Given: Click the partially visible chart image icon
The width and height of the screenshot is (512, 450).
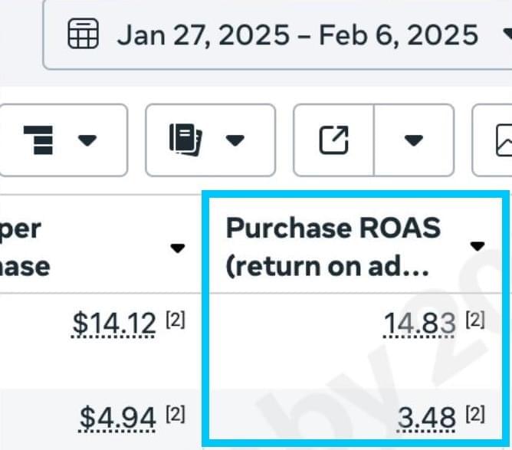Looking at the screenshot, I should [504, 140].
